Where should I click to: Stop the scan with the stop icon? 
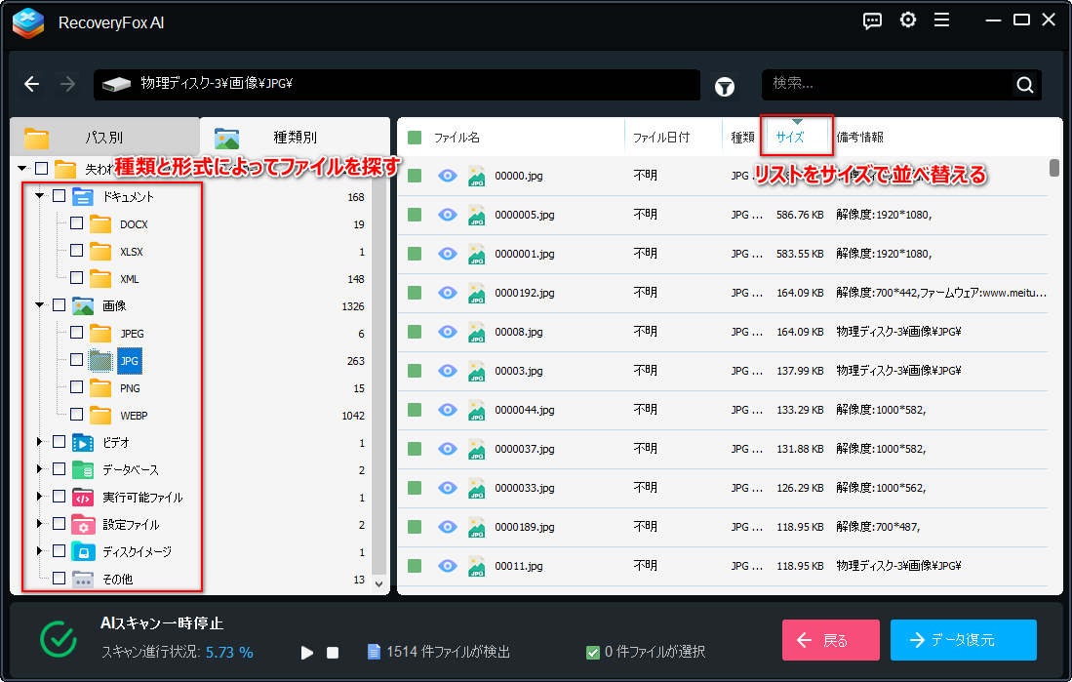[x=333, y=653]
